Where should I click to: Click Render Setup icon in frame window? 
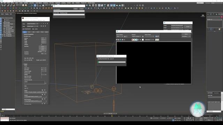156,36
